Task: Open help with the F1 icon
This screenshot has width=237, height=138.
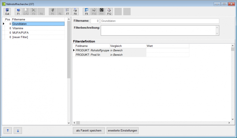Action: 18,11
